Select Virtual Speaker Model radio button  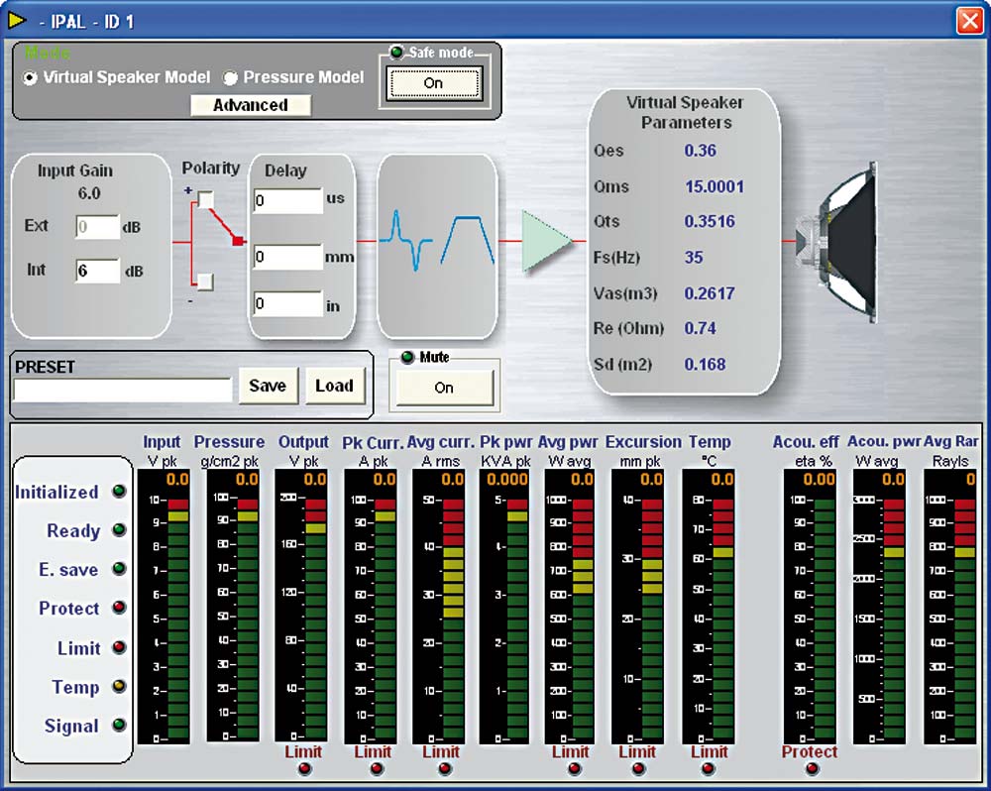click(30, 77)
